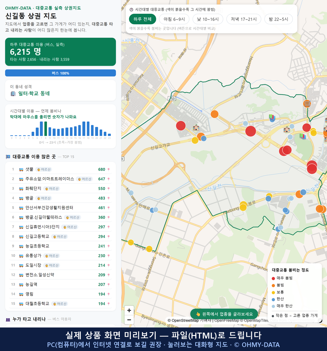The height and width of the screenshot is (351, 327).
Task: Click the 이 동네 성격 card
Action: coord(60,90)
